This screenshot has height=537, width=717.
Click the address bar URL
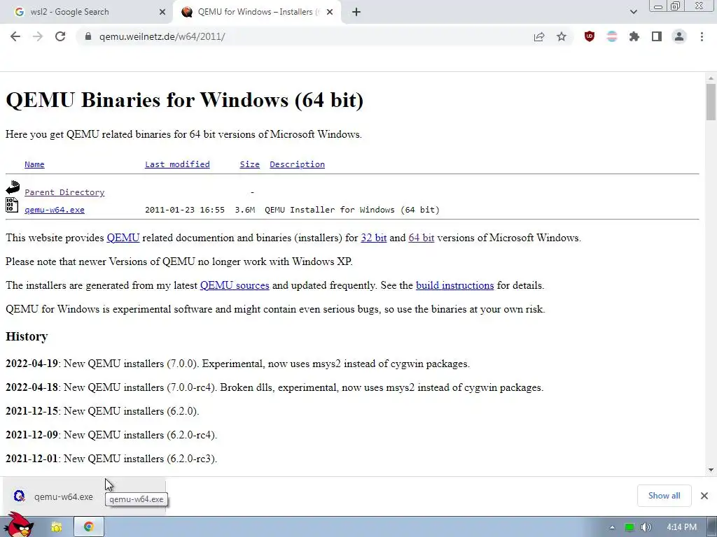[162, 36]
